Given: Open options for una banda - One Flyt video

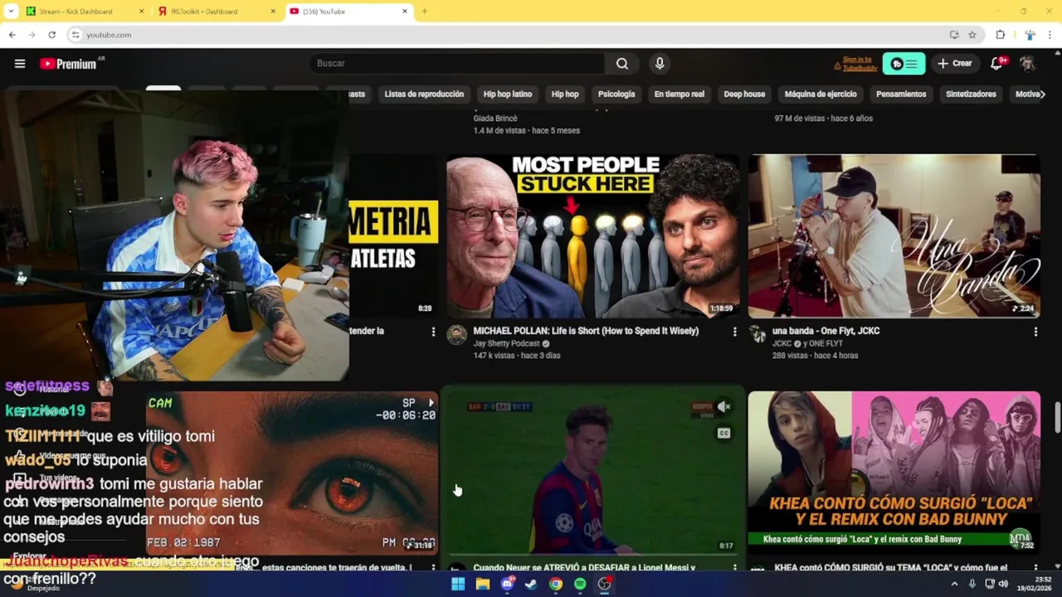Looking at the screenshot, I should click(x=1035, y=332).
